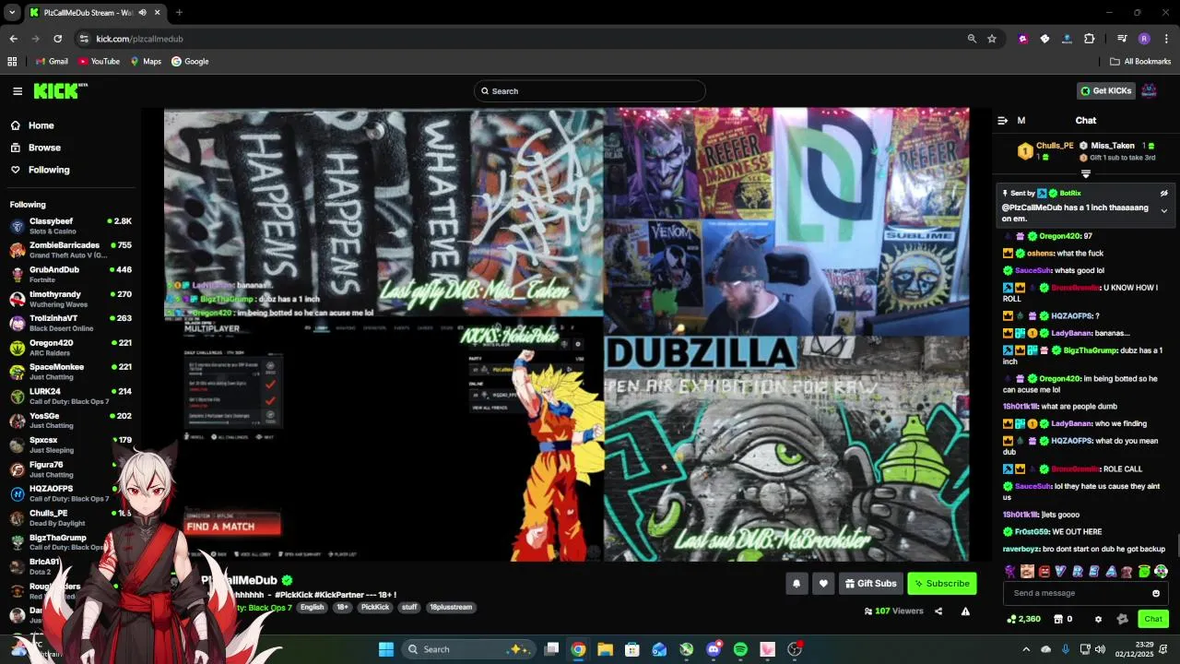Open the Google bookmark

pos(190,62)
